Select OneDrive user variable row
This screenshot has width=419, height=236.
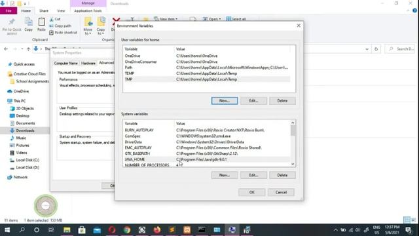click(x=206, y=56)
